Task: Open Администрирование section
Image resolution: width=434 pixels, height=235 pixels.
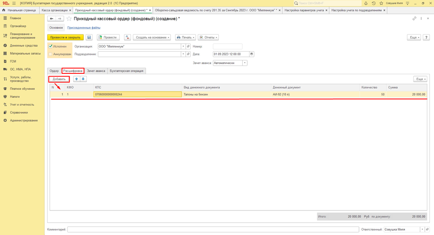Action: pos(24,121)
